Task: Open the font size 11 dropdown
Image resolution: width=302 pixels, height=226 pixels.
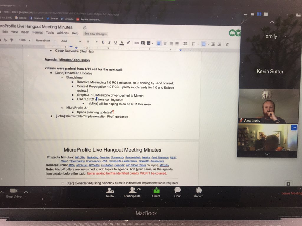Action: coord(92,41)
